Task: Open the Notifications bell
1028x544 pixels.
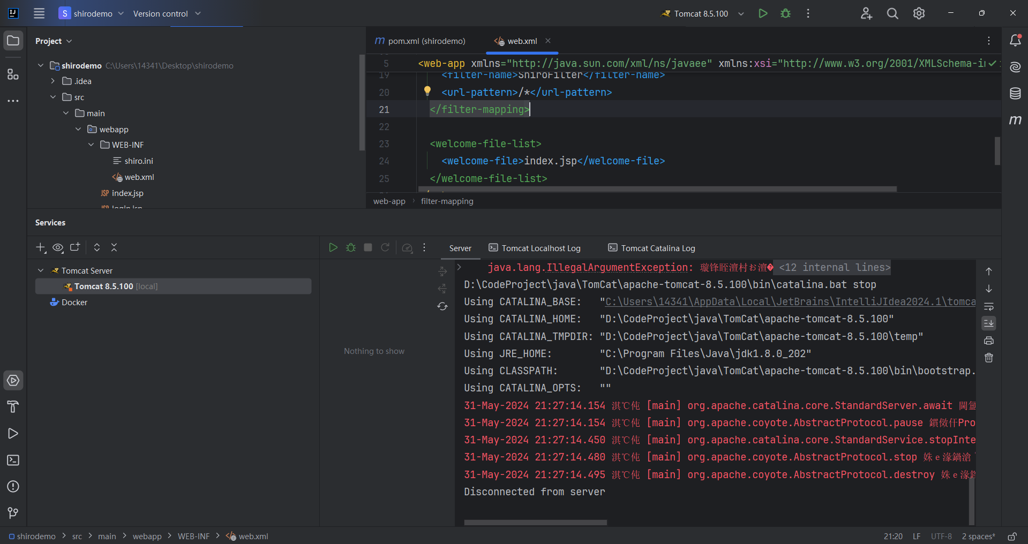Action: click(1015, 41)
